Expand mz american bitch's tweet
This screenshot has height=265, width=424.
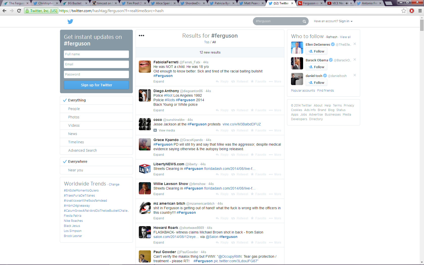(x=158, y=218)
